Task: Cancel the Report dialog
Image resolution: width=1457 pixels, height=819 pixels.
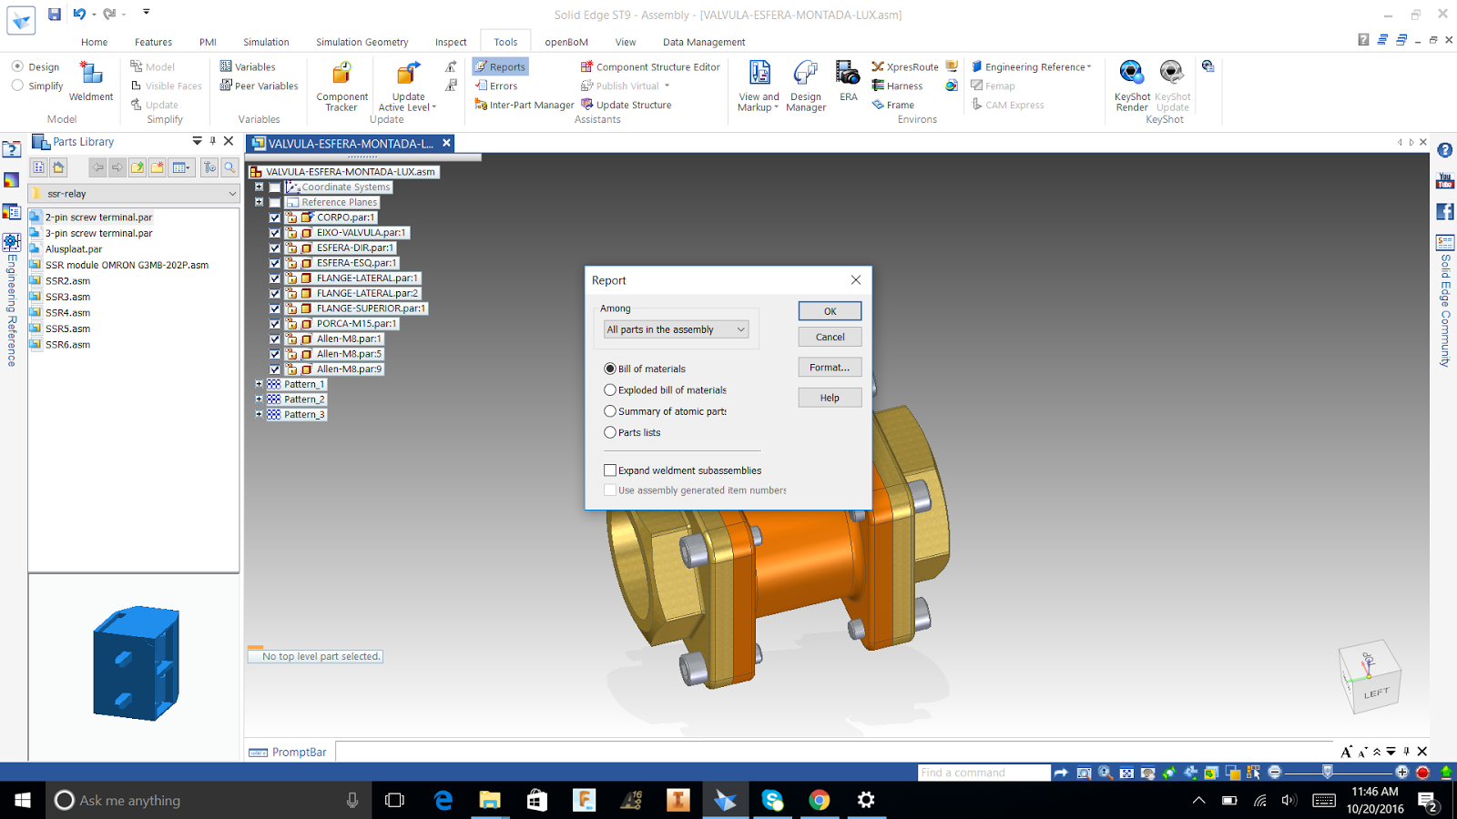Action: (830, 337)
